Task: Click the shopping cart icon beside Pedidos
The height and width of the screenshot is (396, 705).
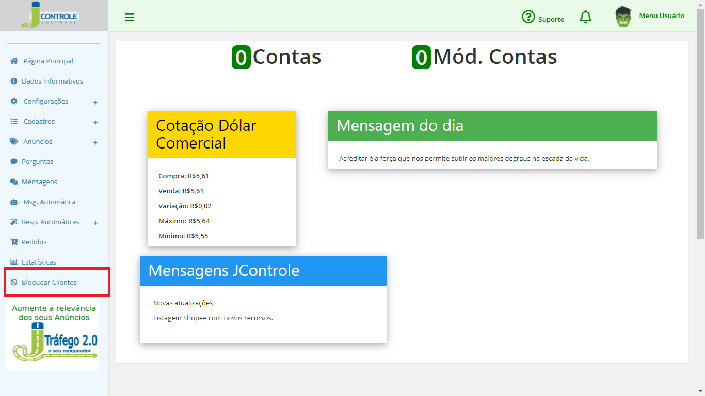Action: (14, 242)
